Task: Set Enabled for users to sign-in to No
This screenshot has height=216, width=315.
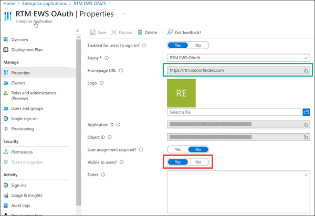Action: click(x=198, y=45)
